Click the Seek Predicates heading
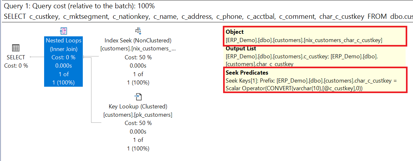The width and height of the screenshot is (413, 161). click(x=247, y=73)
